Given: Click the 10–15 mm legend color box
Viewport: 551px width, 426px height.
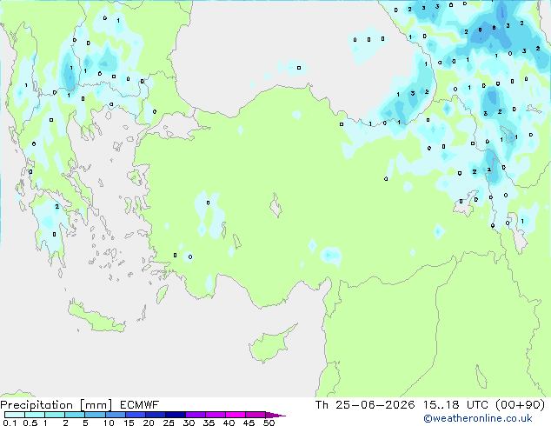Looking at the screenshot, I should point(116,415).
